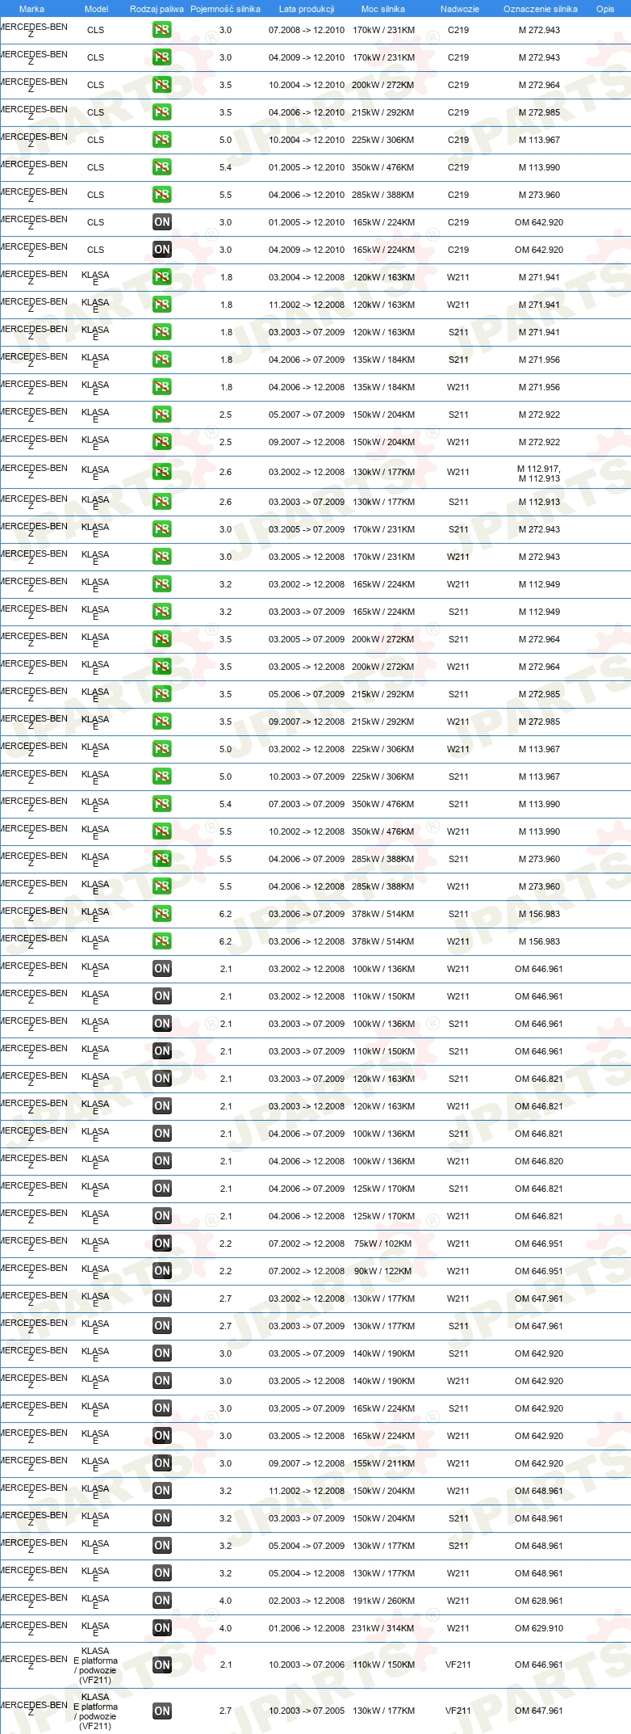The image size is (631, 1734).
Task: Click petrol icon in Klasa E 6.2 W211 row
Action: pos(161,941)
